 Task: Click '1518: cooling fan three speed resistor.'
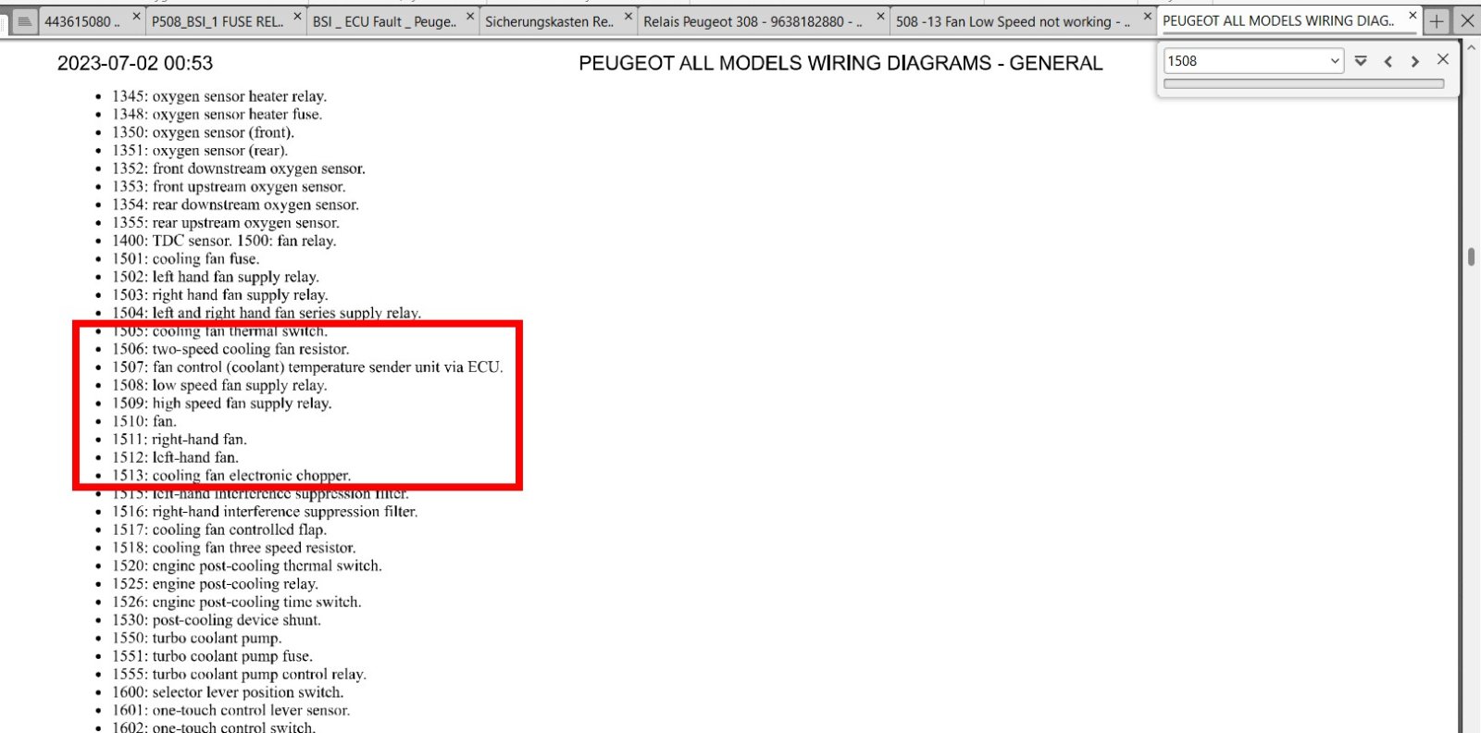click(234, 548)
